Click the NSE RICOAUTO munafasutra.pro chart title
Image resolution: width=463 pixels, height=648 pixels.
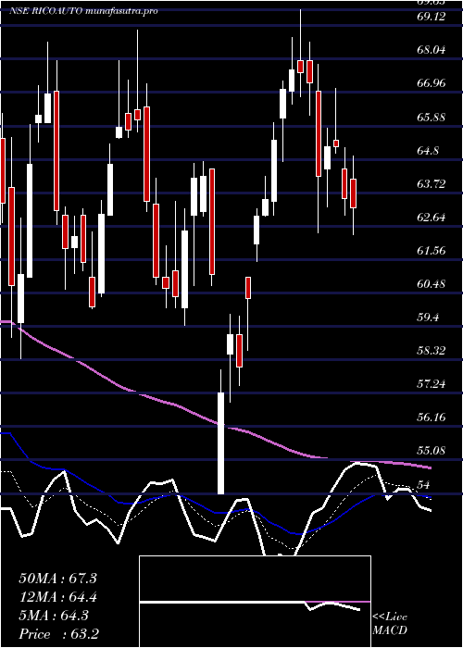coord(83,11)
